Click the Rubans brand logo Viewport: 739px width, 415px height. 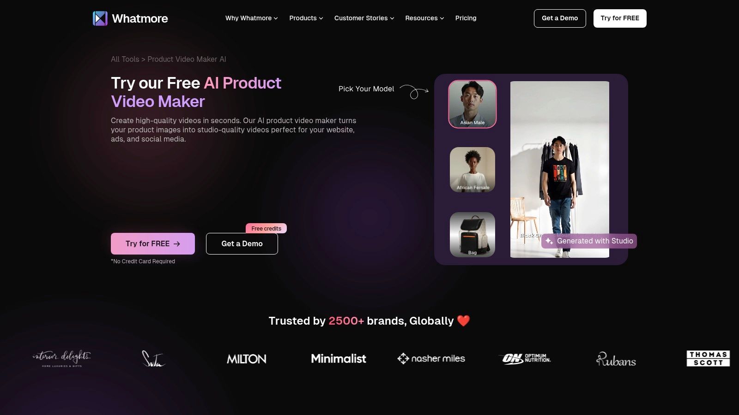(x=616, y=359)
